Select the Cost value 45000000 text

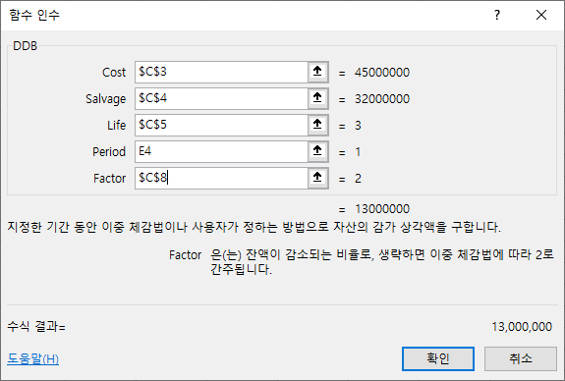(x=382, y=73)
